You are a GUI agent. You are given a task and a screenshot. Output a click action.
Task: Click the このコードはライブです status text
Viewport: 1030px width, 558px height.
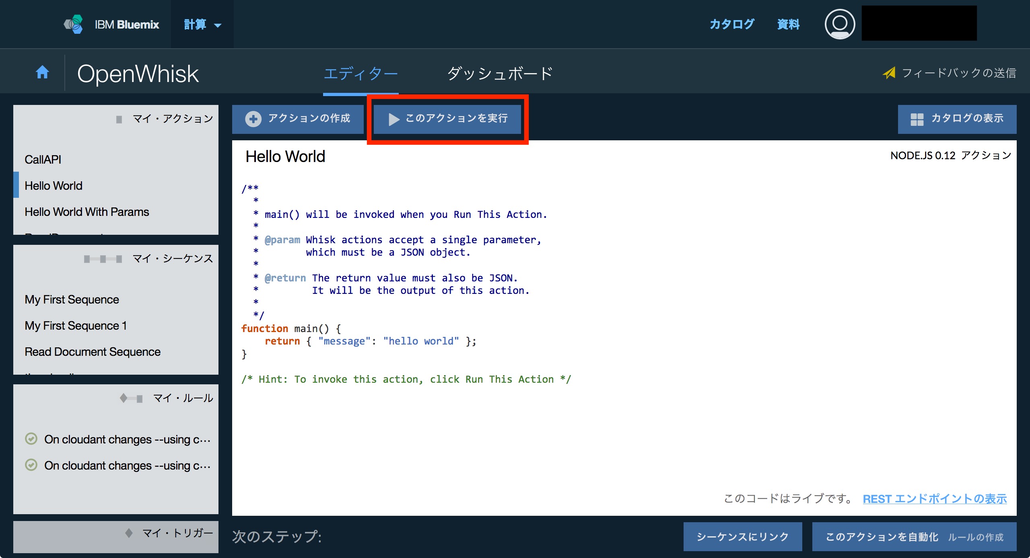click(x=788, y=499)
